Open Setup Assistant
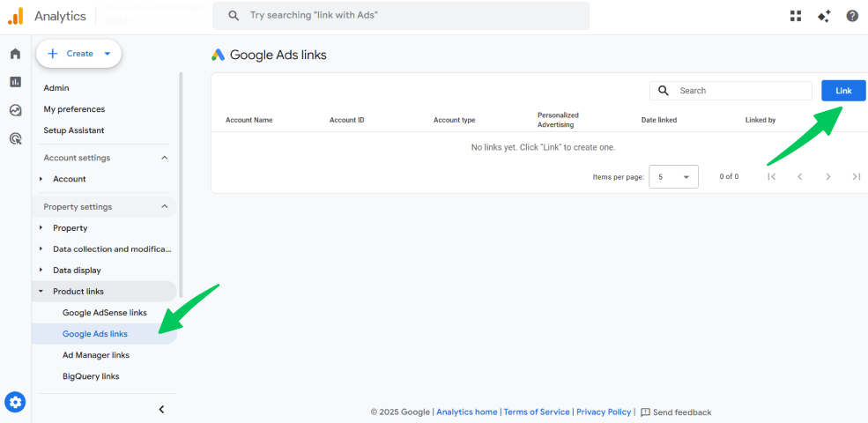This screenshot has height=423, width=868. tap(74, 130)
